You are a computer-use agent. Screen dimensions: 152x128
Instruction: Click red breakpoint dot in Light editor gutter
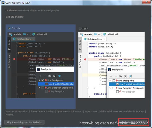(x=85, y=59)
